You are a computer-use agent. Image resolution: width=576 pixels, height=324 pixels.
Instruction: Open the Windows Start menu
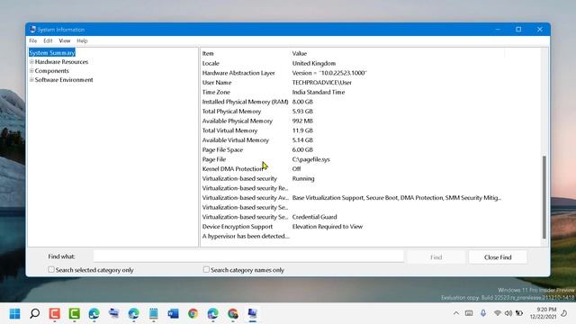point(14,314)
